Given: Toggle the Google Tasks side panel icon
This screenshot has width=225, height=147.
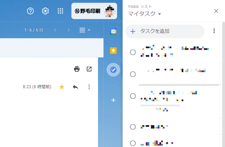Looking at the screenshot, I should [113, 70].
